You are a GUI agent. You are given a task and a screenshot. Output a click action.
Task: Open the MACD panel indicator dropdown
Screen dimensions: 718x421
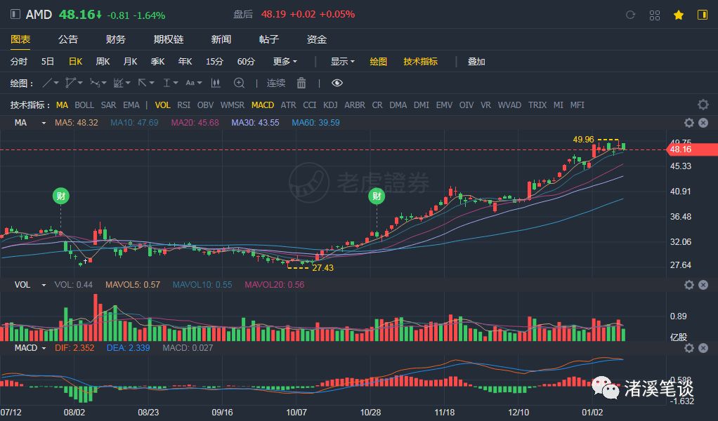point(44,348)
